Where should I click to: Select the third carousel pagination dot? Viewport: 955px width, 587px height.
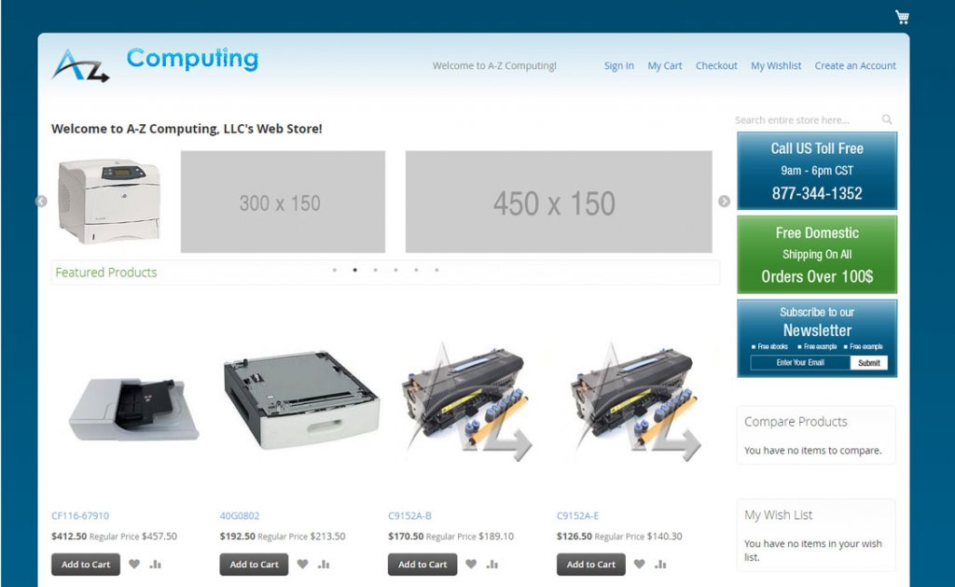tap(375, 270)
